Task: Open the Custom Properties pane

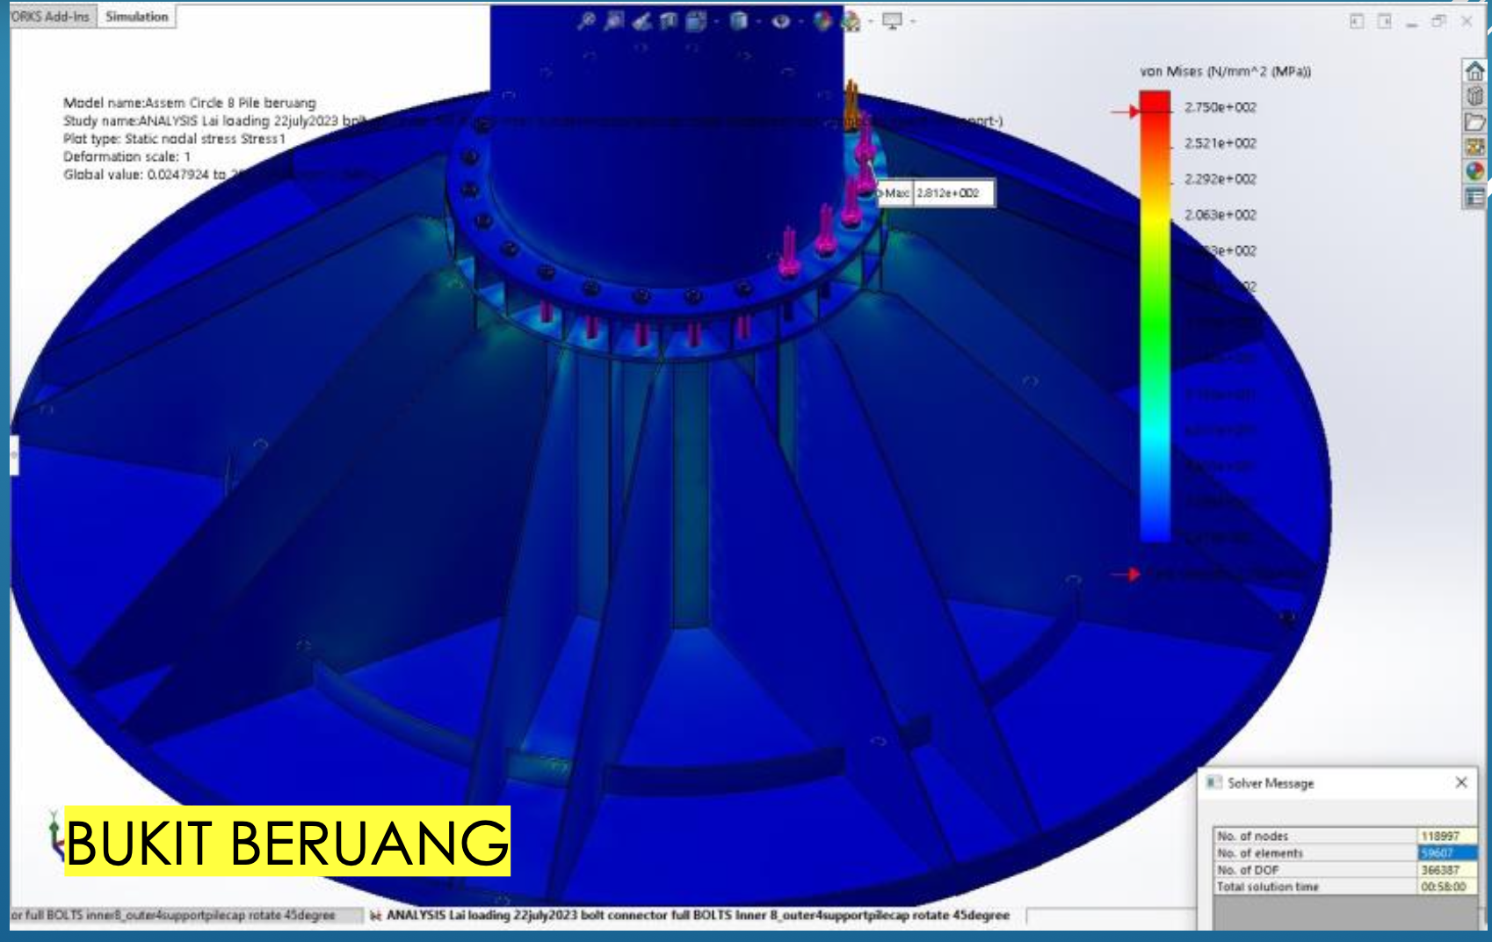Action: [1474, 197]
